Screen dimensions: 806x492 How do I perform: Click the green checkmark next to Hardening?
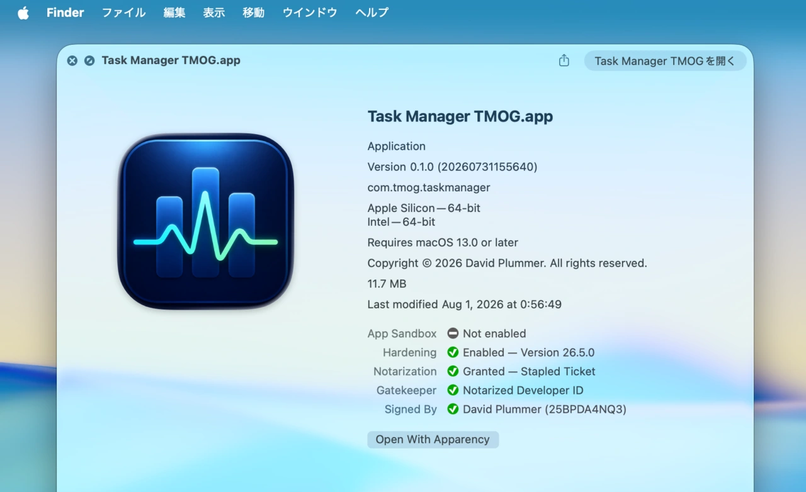click(x=453, y=352)
